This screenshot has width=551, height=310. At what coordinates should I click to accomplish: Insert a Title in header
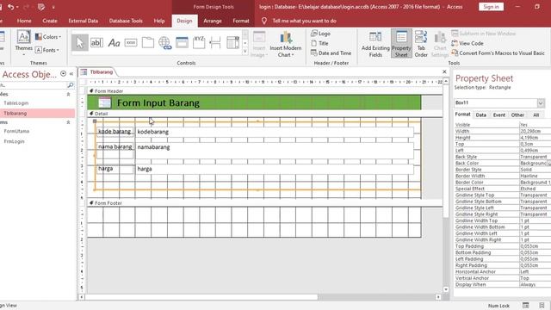point(319,43)
